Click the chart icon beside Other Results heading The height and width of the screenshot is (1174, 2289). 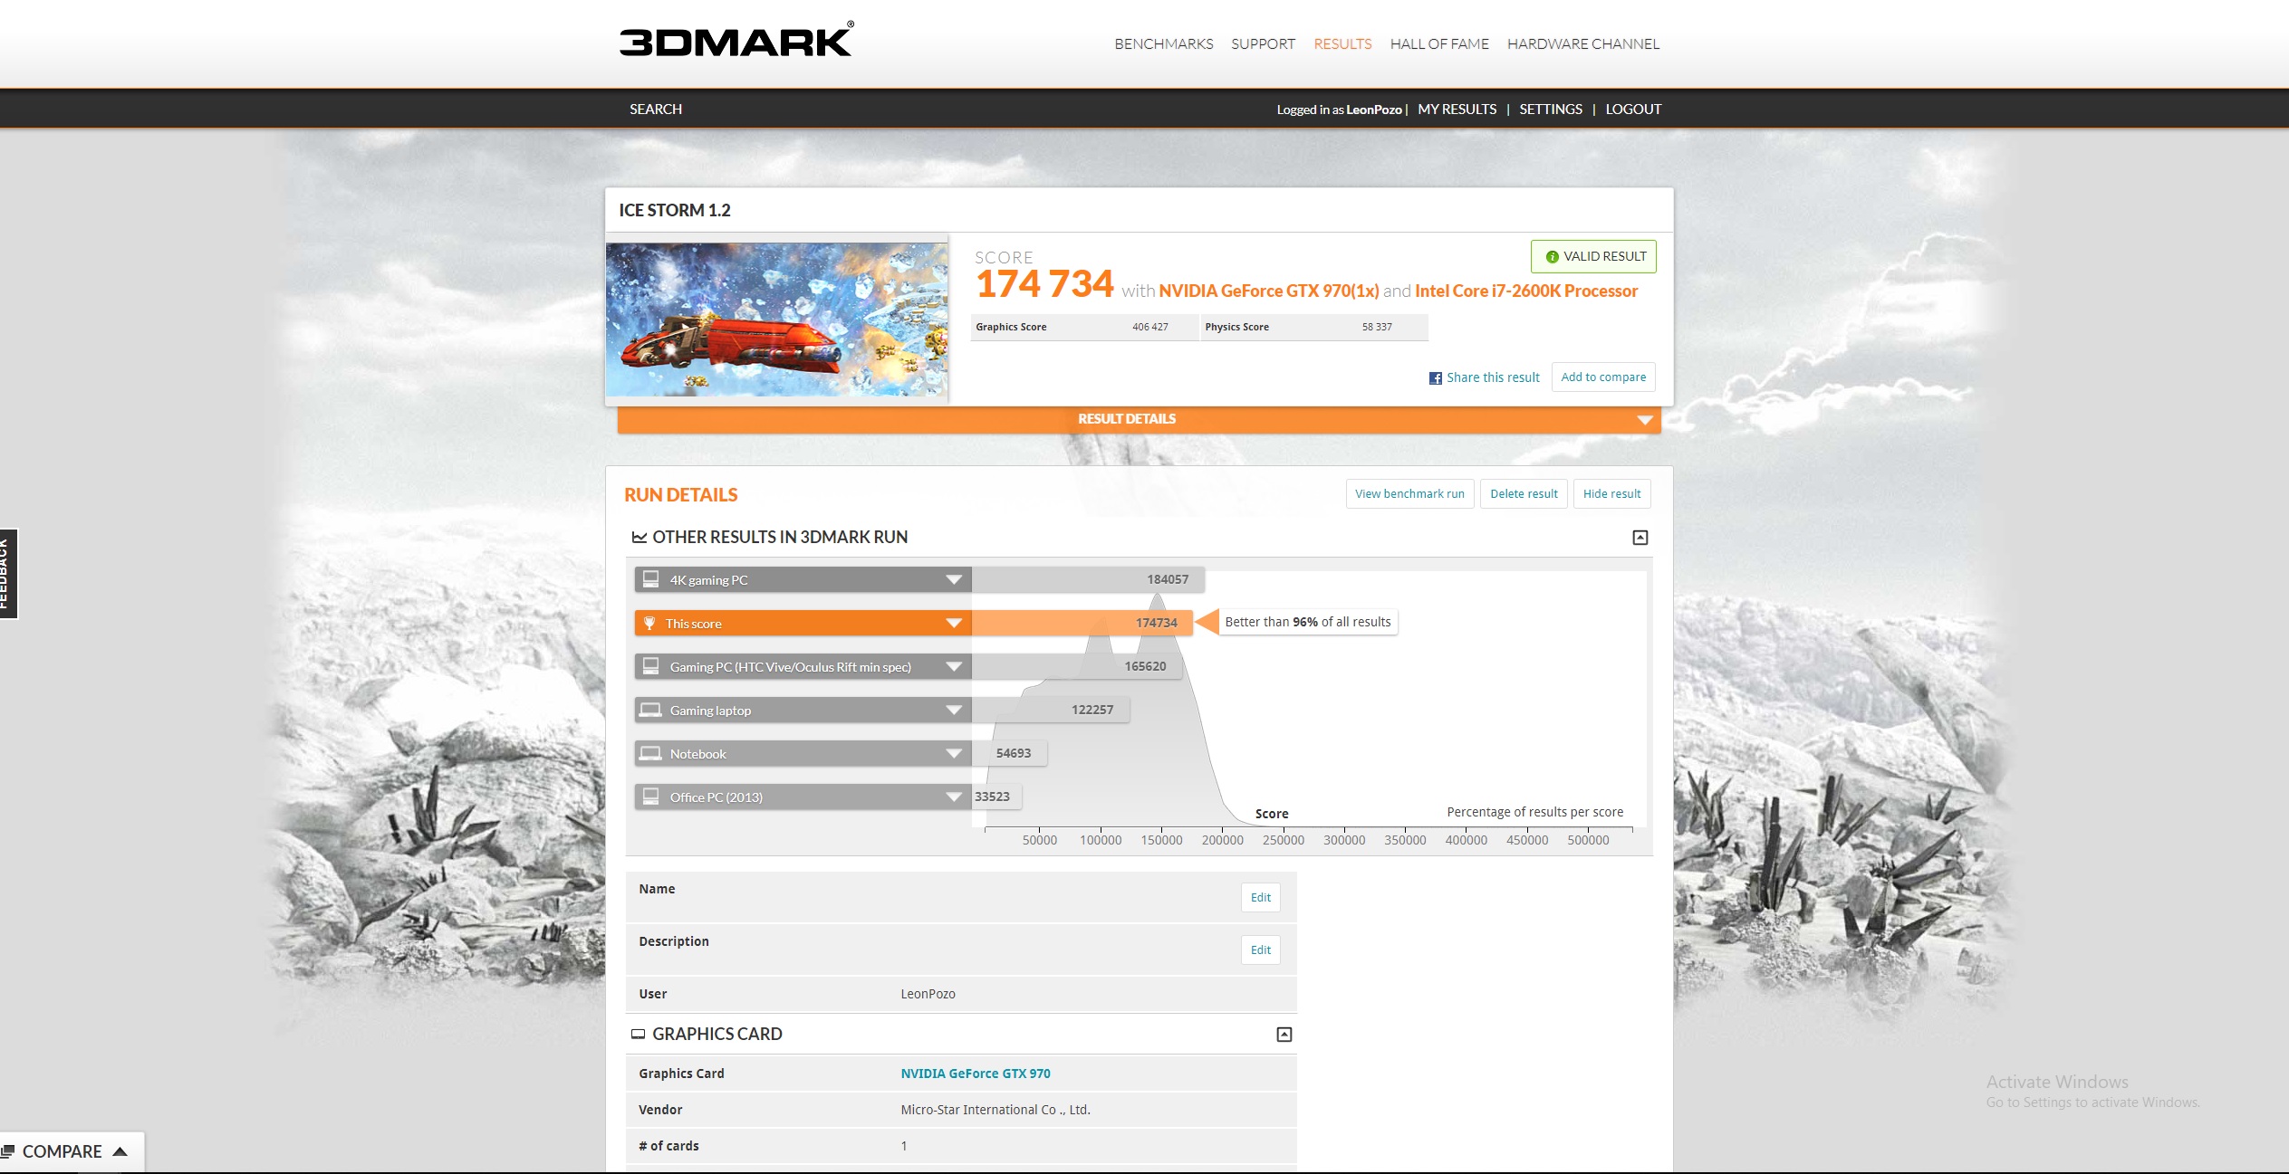point(640,538)
